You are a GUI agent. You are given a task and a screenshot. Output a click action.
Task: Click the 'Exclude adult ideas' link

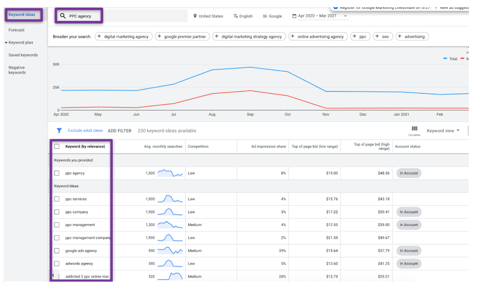[x=85, y=131]
